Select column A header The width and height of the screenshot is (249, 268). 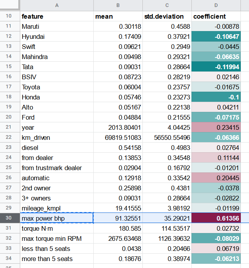point(57,5)
